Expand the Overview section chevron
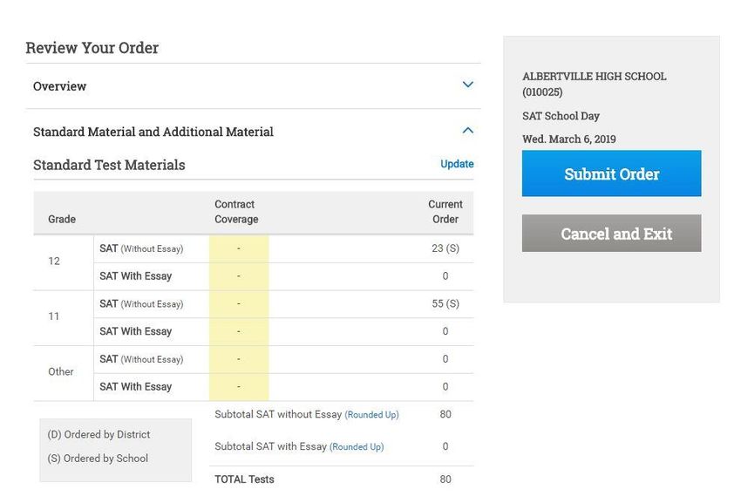 467,85
